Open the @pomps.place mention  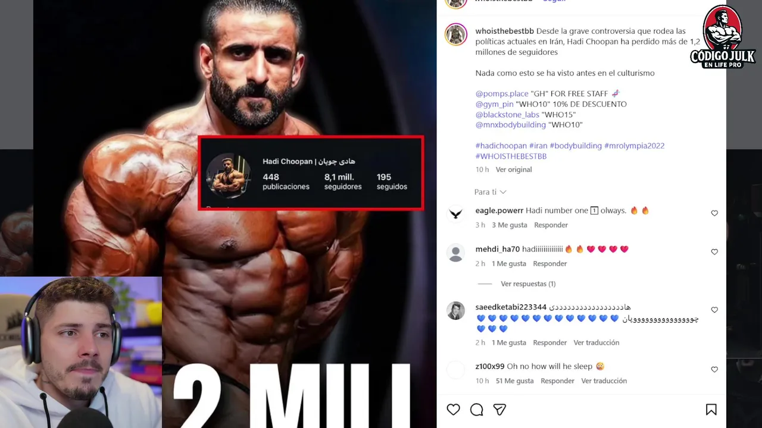502,94
